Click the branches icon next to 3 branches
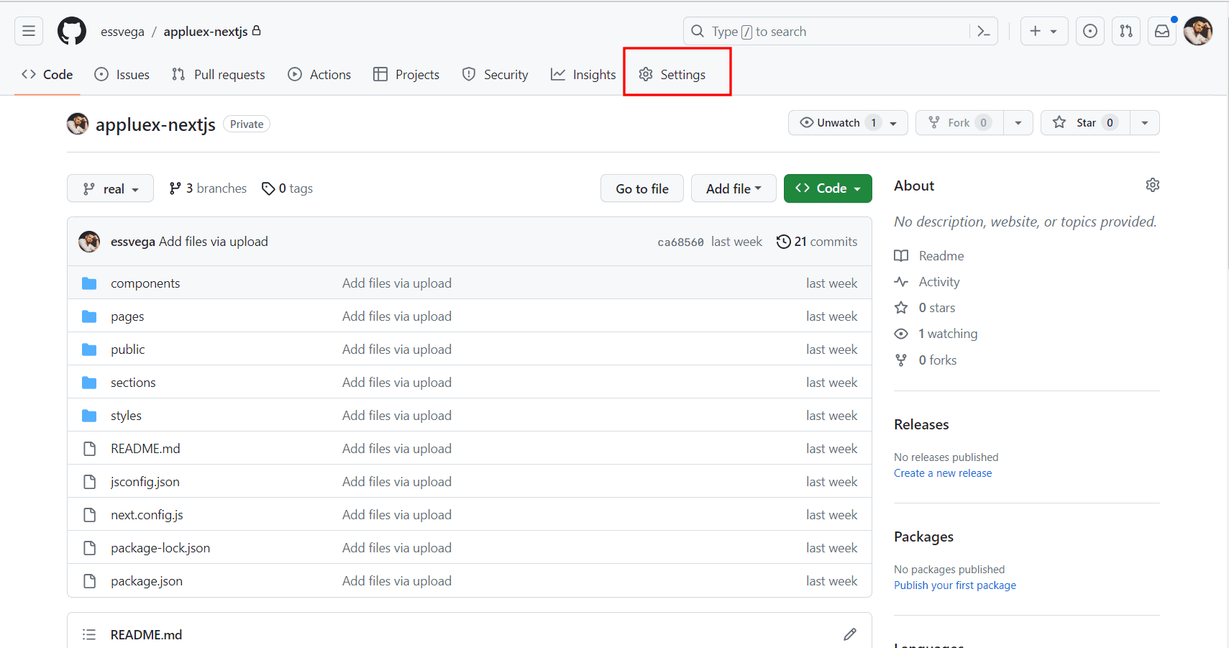This screenshot has width=1229, height=648. 175,188
